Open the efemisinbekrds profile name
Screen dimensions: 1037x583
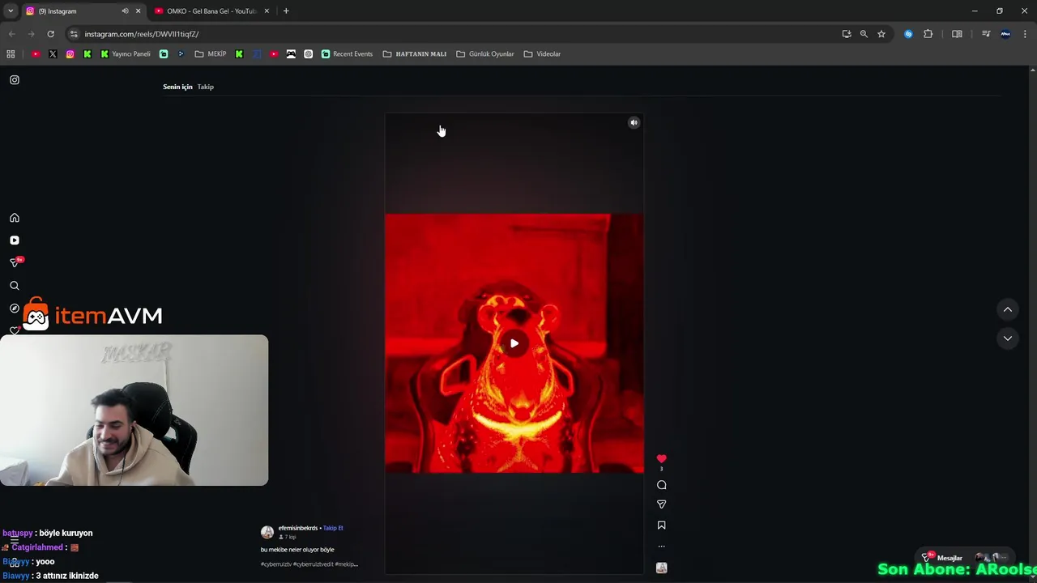(298, 528)
